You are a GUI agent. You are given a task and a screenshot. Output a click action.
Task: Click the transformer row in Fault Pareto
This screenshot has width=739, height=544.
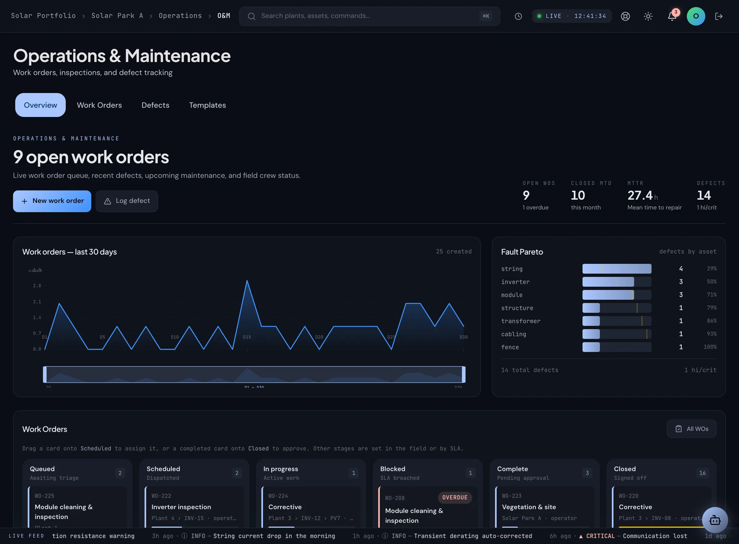(x=608, y=321)
